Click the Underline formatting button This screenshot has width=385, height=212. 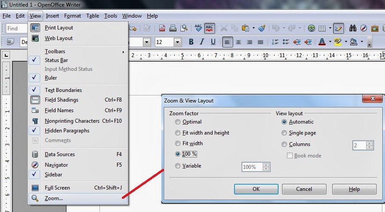pos(213,42)
